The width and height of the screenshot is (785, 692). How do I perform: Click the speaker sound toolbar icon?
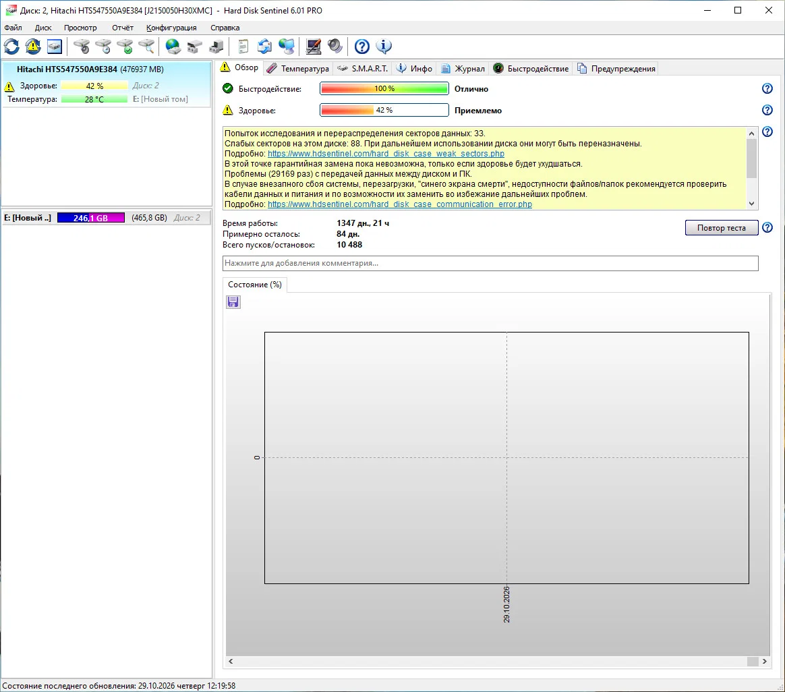(335, 47)
